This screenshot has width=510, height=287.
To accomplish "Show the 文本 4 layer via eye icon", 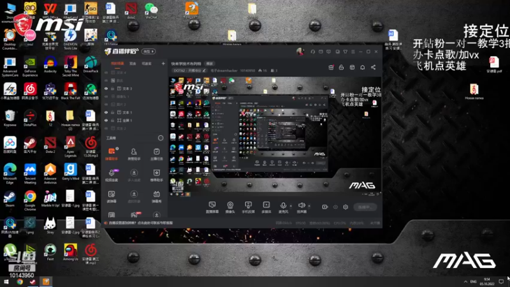I will coord(106,73).
